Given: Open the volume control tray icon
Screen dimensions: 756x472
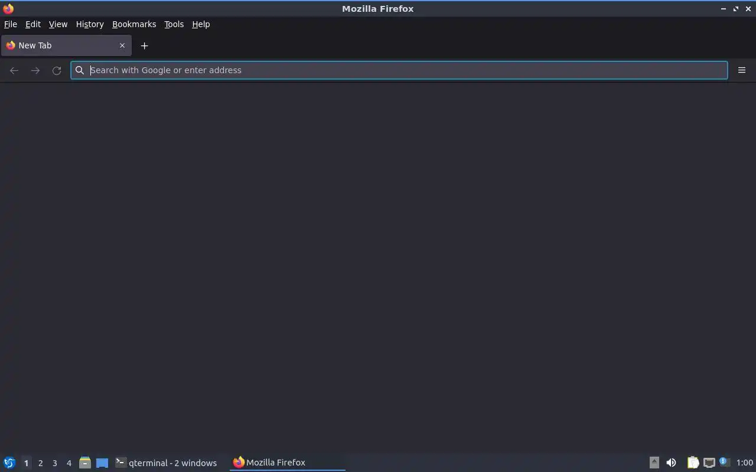Looking at the screenshot, I should click(x=671, y=463).
